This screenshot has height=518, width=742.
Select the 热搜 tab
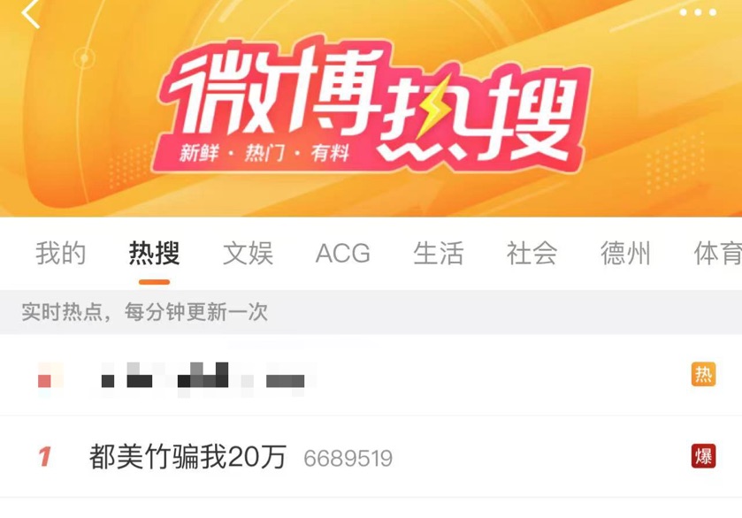click(x=154, y=253)
